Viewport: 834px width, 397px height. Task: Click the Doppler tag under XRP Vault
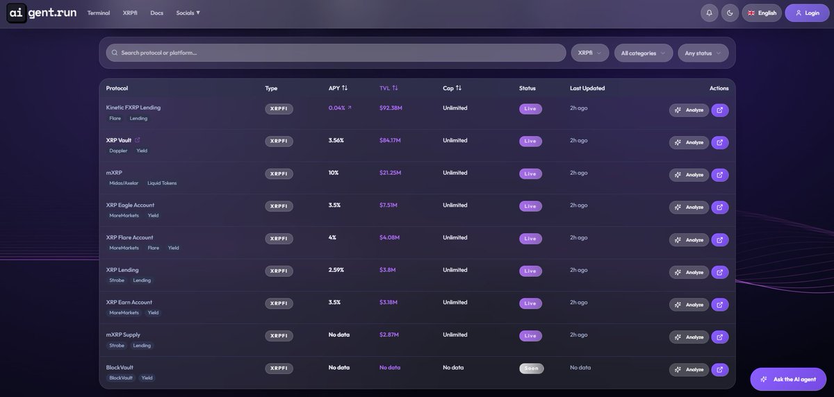[x=118, y=151]
